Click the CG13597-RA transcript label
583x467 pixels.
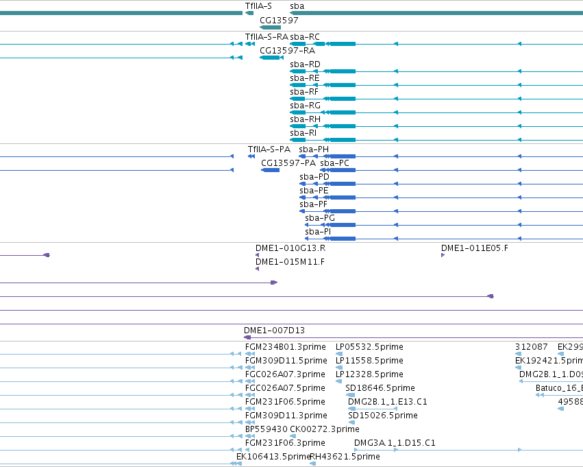[288, 51]
